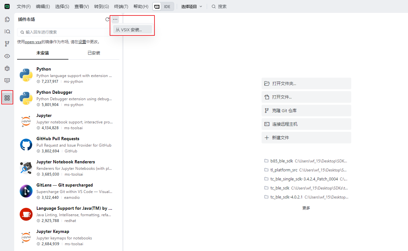Select 从 VSIX 安装... menu entry
The width and height of the screenshot is (408, 251).
pyautogui.click(x=132, y=30)
